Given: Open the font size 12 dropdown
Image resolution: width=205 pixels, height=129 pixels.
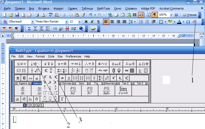Looking at the screenshot, I should (79, 22).
